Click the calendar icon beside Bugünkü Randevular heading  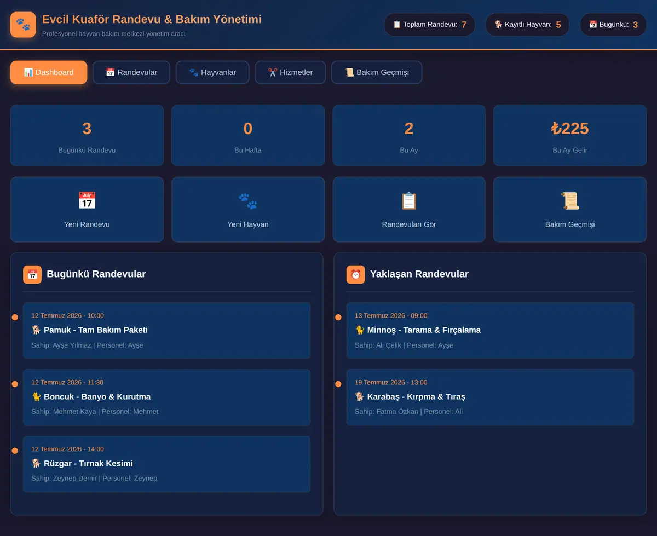pyautogui.click(x=32, y=274)
